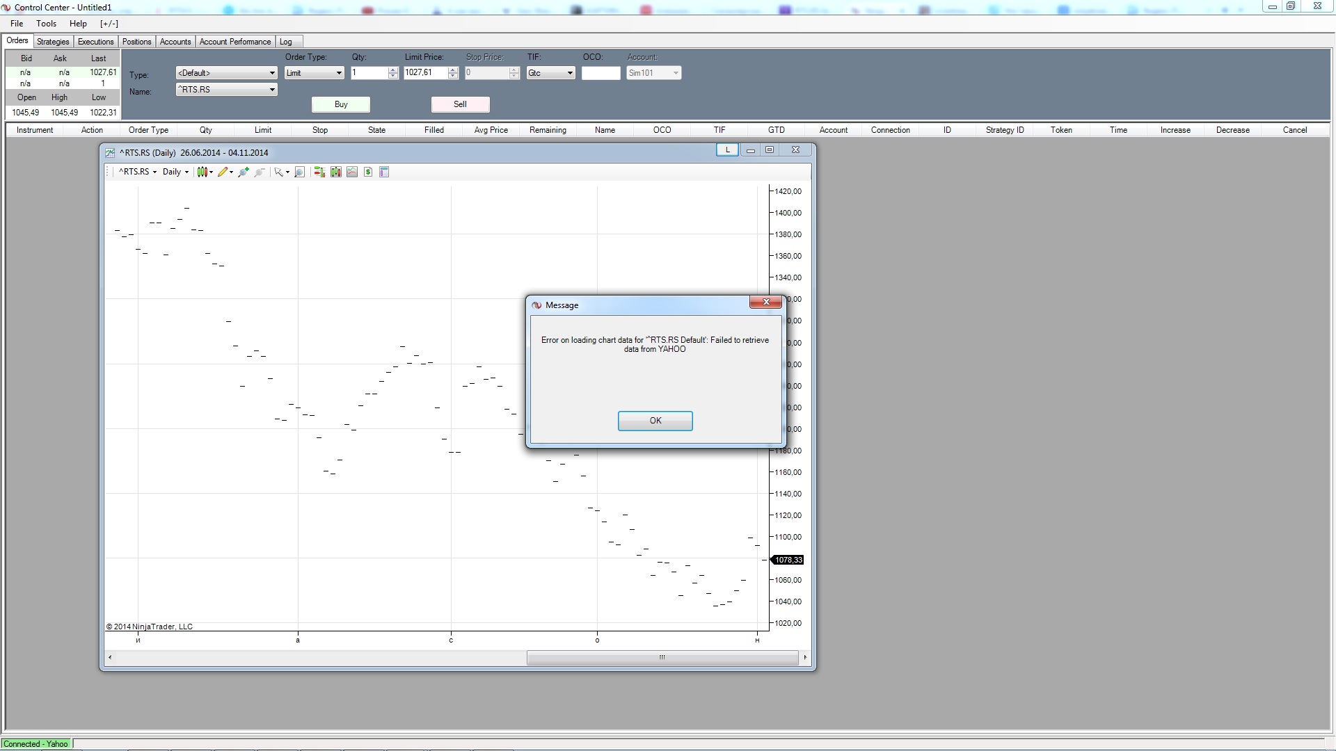Open the chart properties icon
The width and height of the screenshot is (1336, 751).
pyautogui.click(x=384, y=172)
